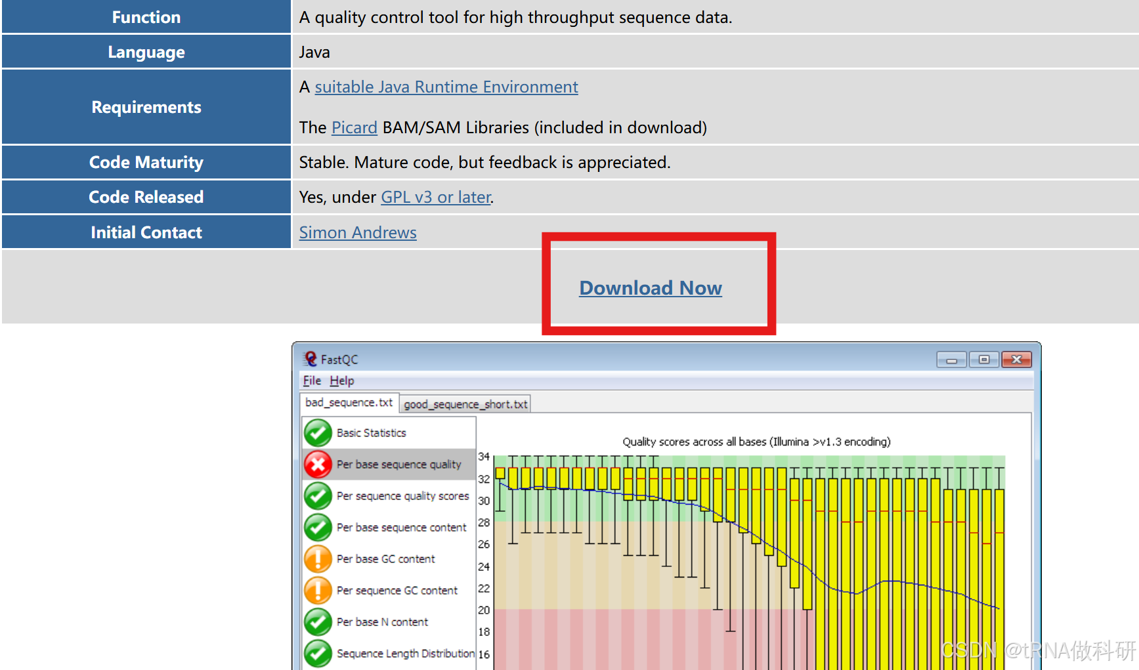
Task: Click the Function header cell
Action: [x=146, y=17]
